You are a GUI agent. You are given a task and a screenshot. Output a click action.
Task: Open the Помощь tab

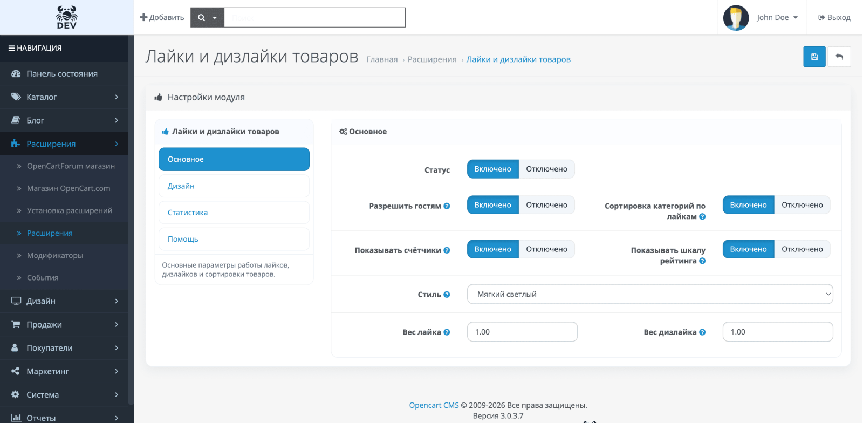pyautogui.click(x=234, y=239)
